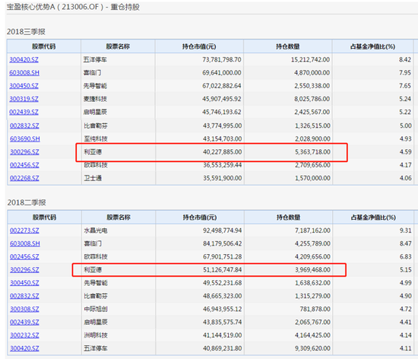Select holding quantity 15,212,742.00
Image resolution: width=418 pixels, height=359 pixels.
[310, 59]
